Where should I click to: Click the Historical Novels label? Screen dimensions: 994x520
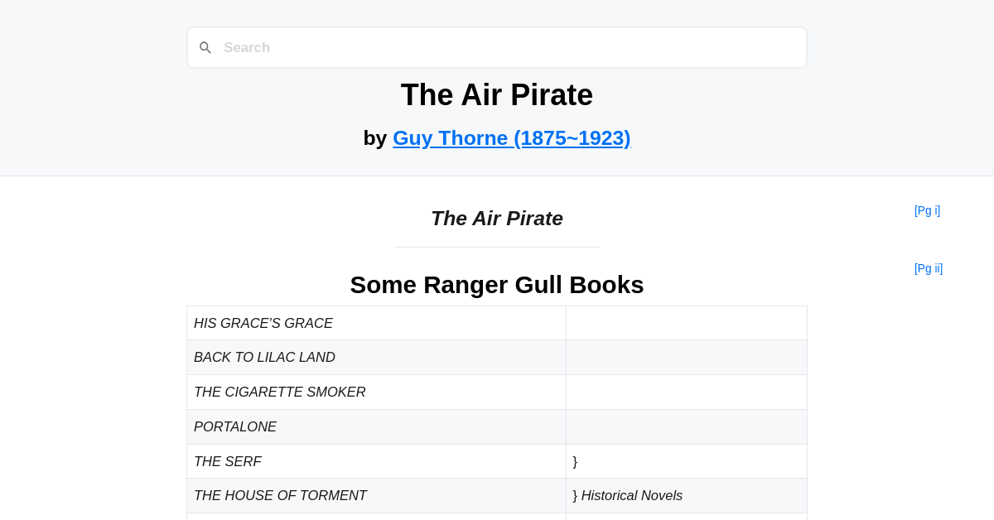click(632, 495)
